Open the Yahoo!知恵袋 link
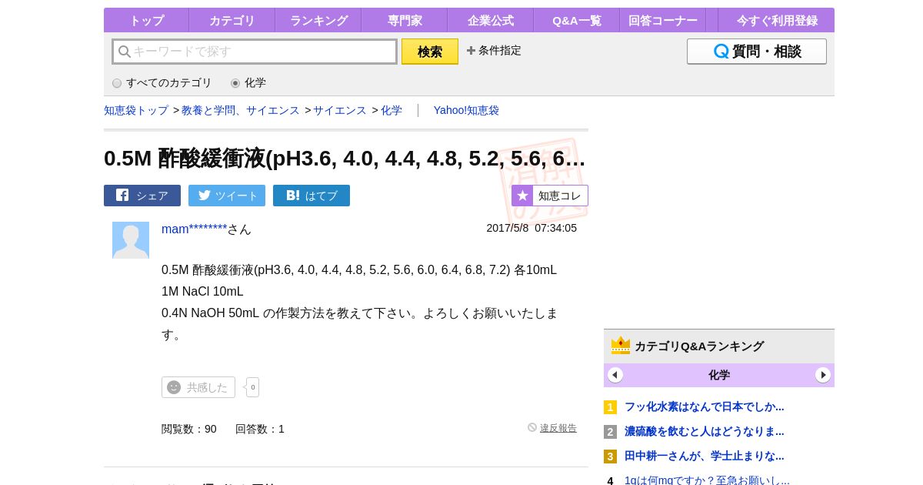923x485 pixels. (466, 111)
